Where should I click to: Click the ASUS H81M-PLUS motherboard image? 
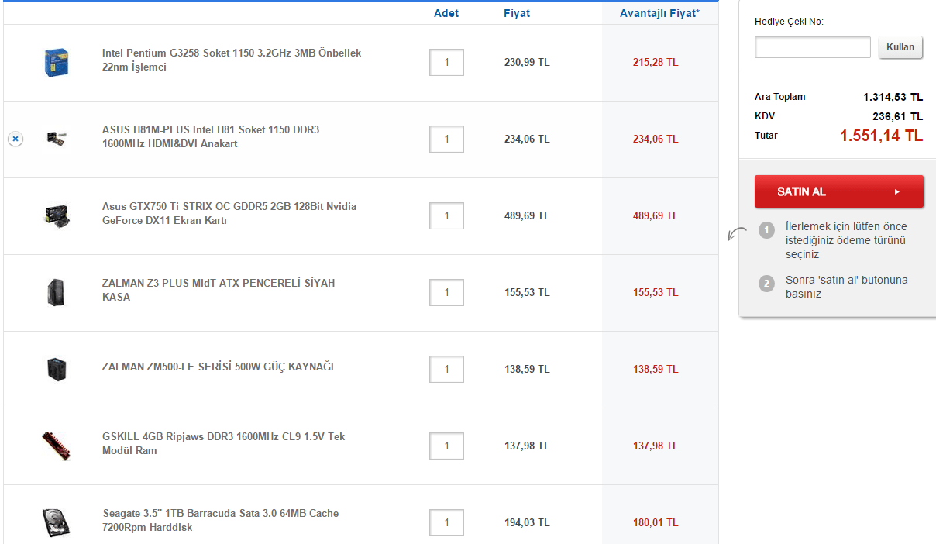tap(57, 139)
